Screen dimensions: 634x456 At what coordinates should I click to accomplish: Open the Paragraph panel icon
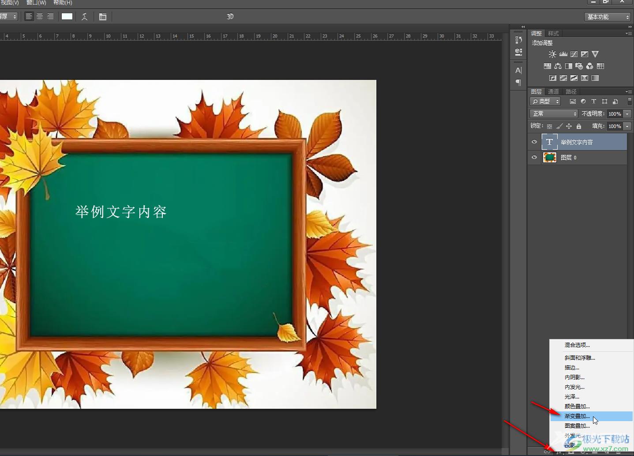click(518, 83)
